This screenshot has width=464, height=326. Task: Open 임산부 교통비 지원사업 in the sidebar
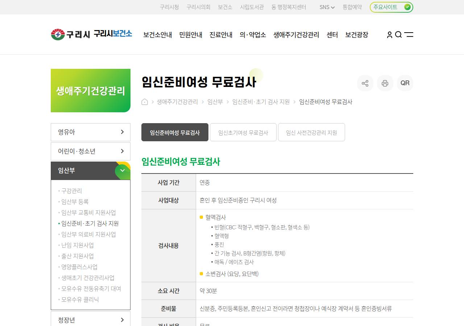(x=88, y=213)
